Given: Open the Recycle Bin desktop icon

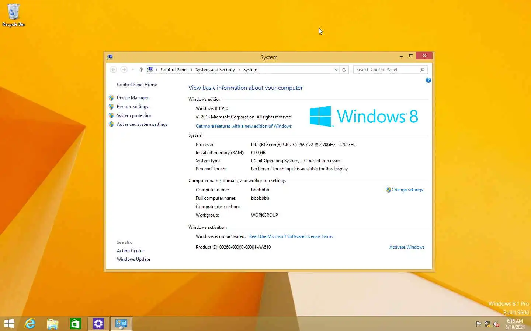Looking at the screenshot, I should 13,15.
